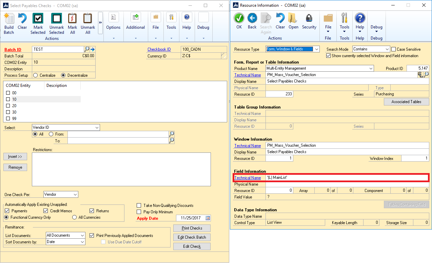Click the Unmark All clipboard icon
This screenshot has height=263, width=432.
pos(88,19)
